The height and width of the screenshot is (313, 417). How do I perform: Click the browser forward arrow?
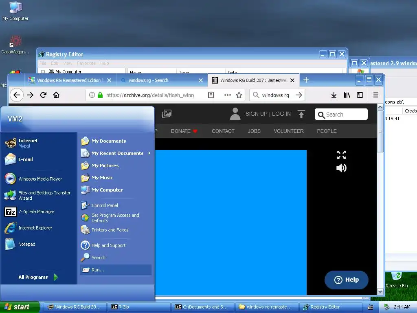[30, 95]
